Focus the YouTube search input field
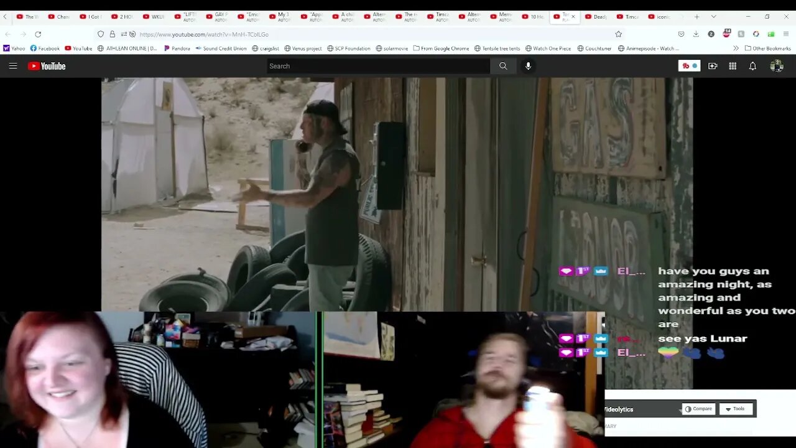796x448 pixels. pos(378,66)
